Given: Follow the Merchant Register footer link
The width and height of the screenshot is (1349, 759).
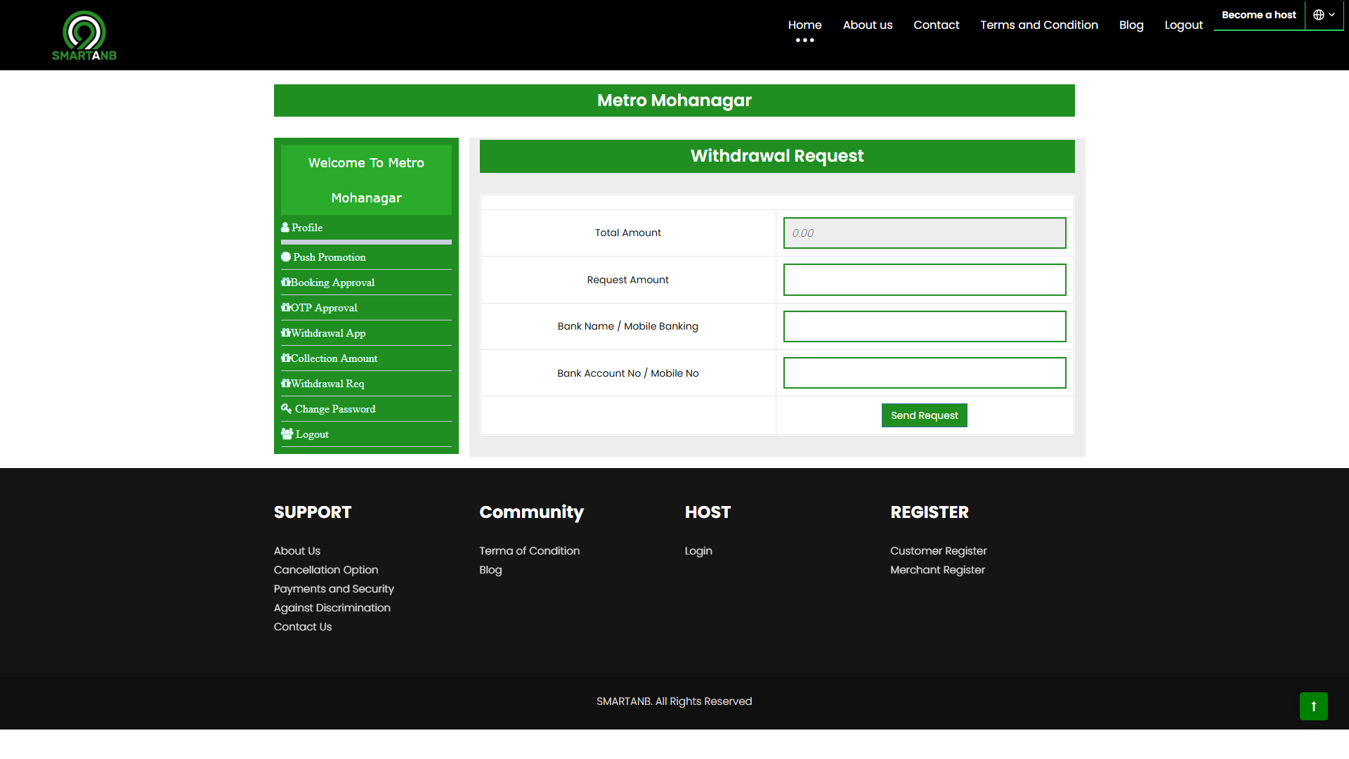Looking at the screenshot, I should pos(937,570).
